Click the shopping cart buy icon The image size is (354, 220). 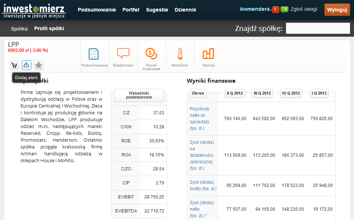pos(14,65)
